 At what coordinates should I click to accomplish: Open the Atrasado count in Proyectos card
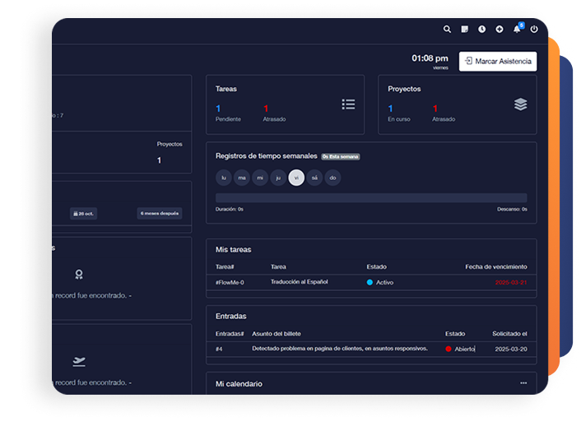pos(435,109)
